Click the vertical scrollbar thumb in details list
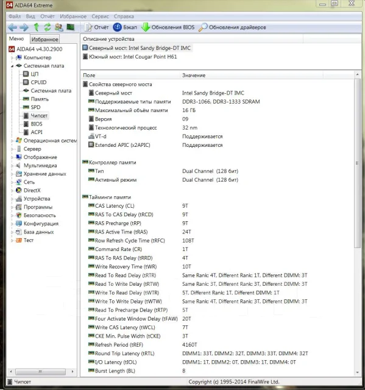This screenshot has width=365, height=390. 357,163
